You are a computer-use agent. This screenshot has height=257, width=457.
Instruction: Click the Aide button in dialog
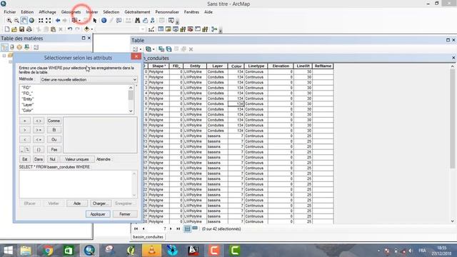[x=77, y=203]
